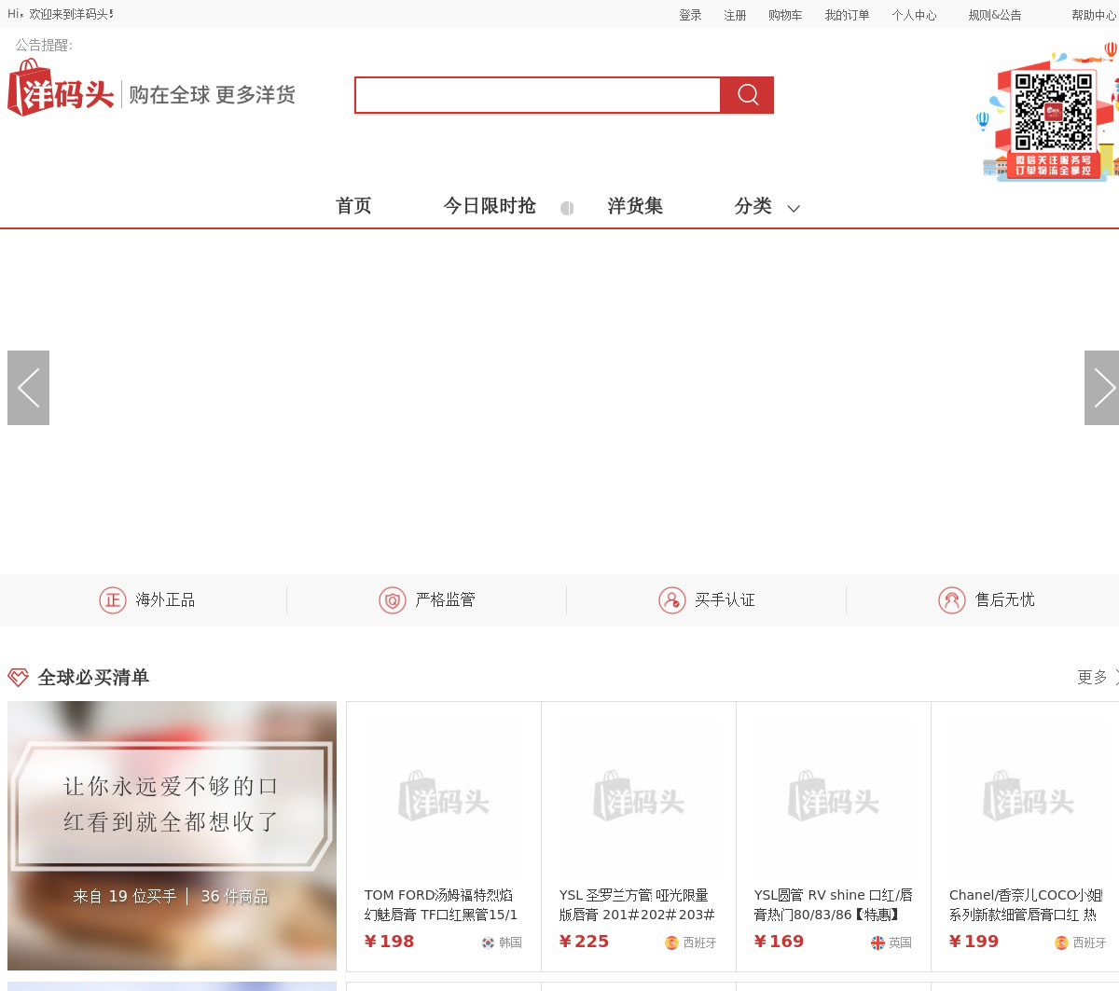Click the 售后无忧 customer service icon

(x=951, y=600)
